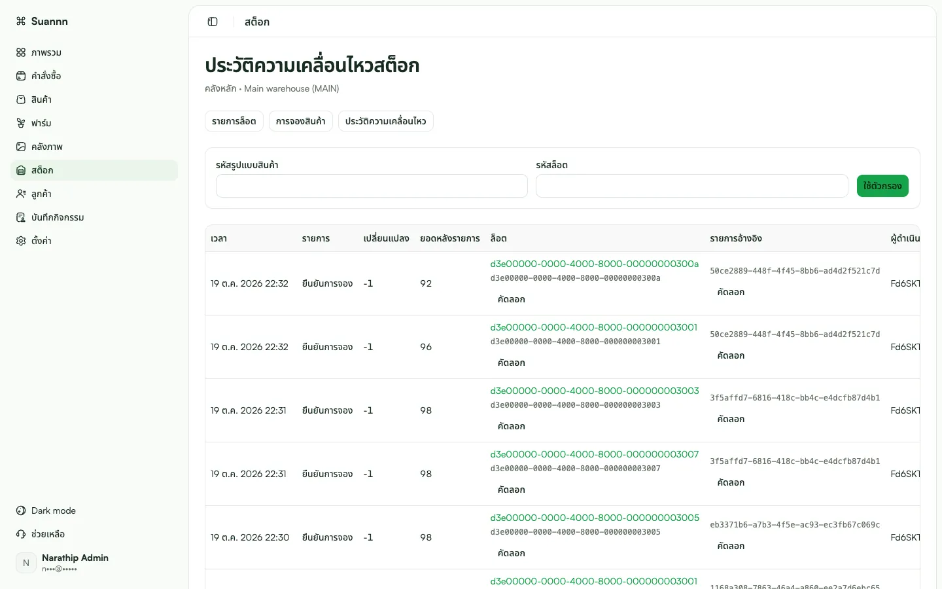This screenshot has height=589, width=942.
Task: Open ภาพรวม in the sidebar menu
Action: pyautogui.click(x=94, y=52)
